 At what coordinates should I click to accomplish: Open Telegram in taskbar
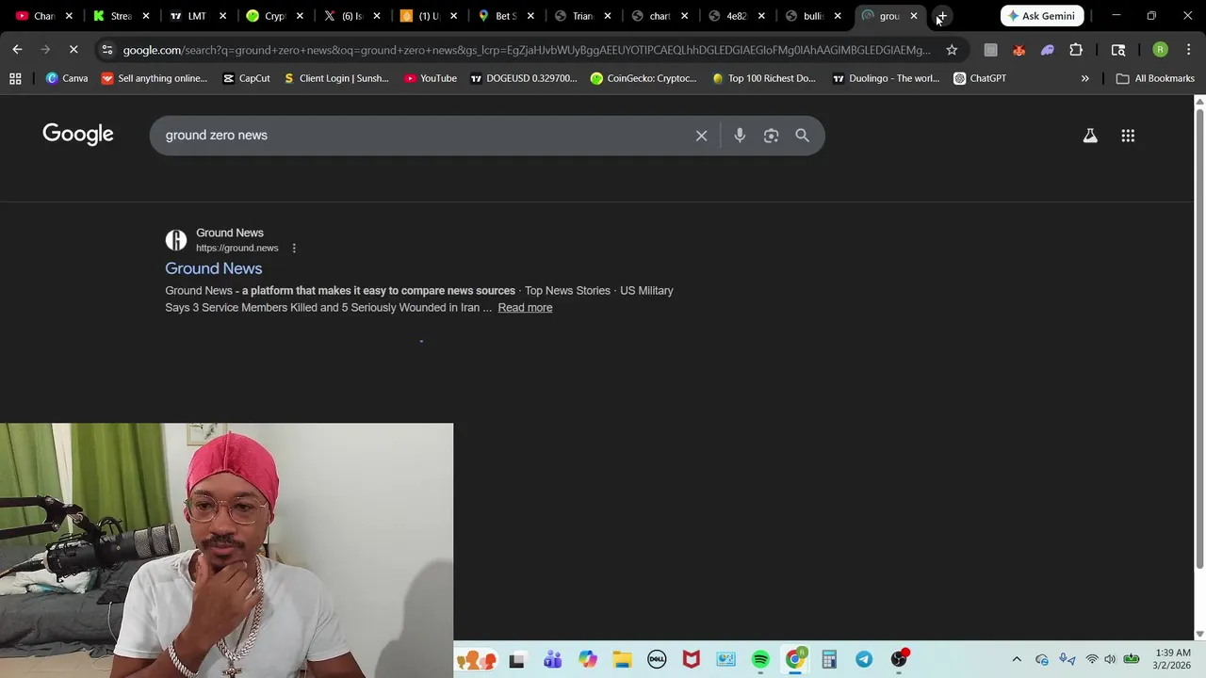864,659
